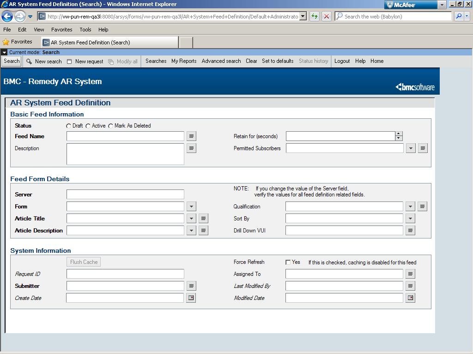Click the Feed Name input field

click(125, 136)
